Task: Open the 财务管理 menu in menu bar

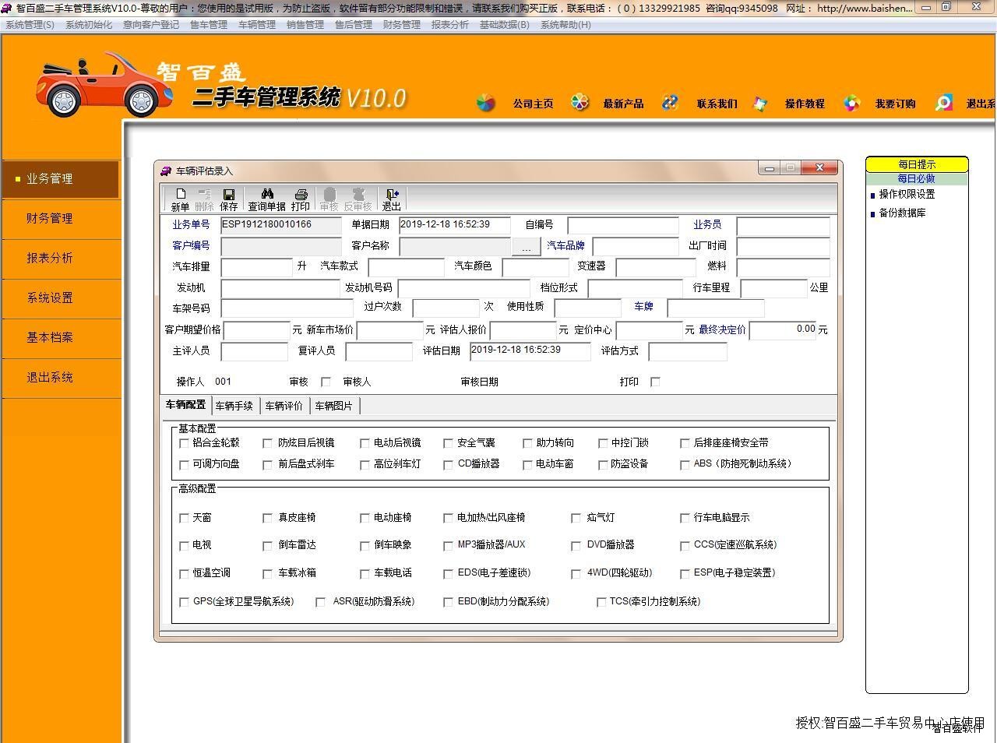Action: 401,25
